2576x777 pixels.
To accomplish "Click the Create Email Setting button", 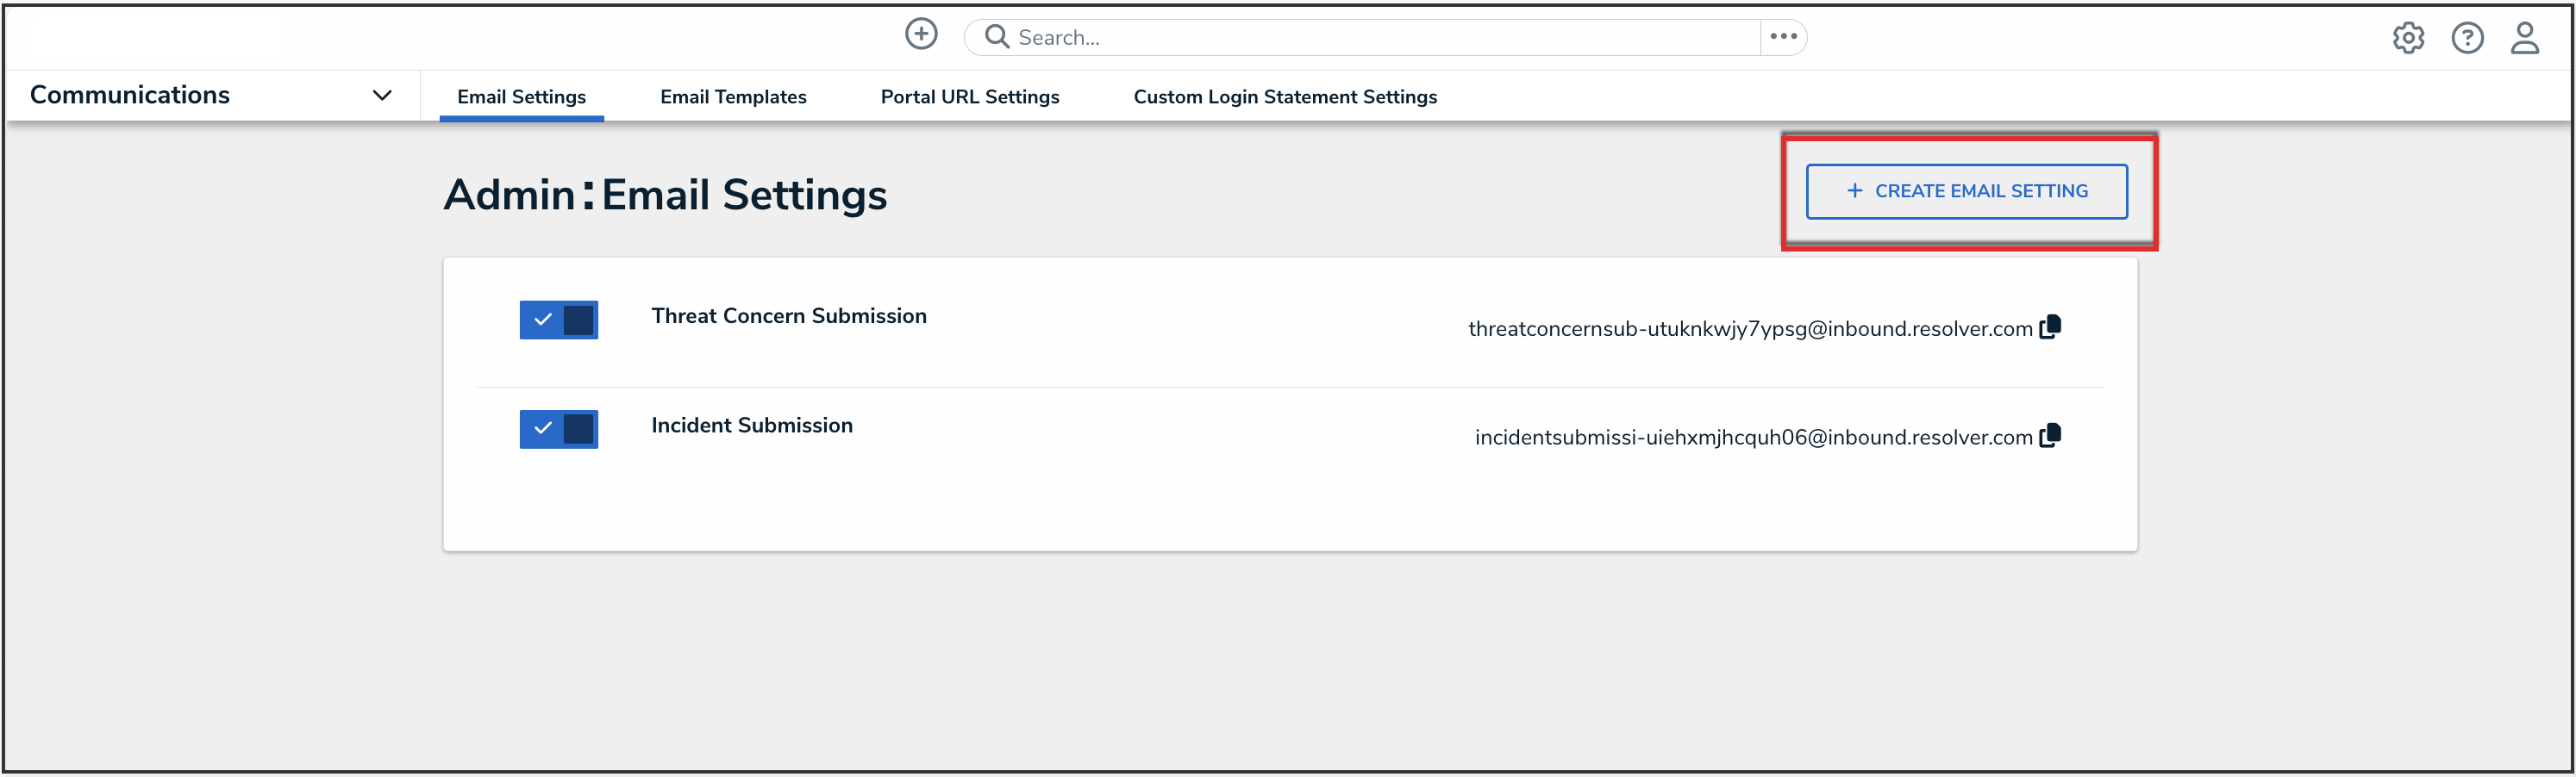I will coord(1966,192).
